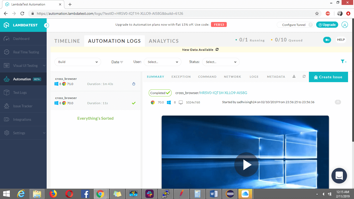
Task: Toggle the small switch beside the test timestamps
Action: (x=338, y=102)
